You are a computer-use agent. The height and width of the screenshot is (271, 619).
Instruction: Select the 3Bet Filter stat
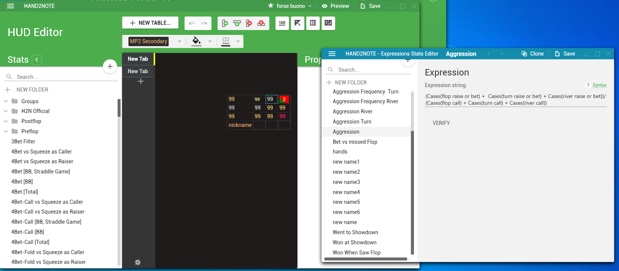[23, 142]
